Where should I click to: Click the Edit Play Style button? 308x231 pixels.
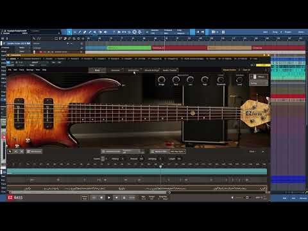pos(178,151)
